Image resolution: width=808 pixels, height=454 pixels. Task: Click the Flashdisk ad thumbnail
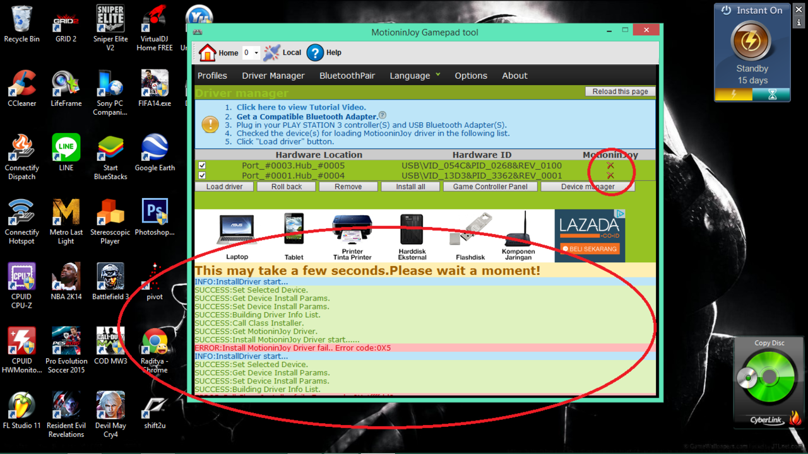(x=470, y=236)
